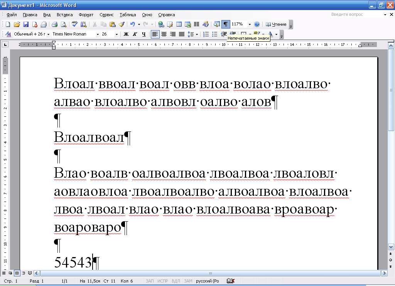This screenshot has width=395, height=286.
Task: Open the style dropdown Обычный + 26
Action: (x=48, y=34)
